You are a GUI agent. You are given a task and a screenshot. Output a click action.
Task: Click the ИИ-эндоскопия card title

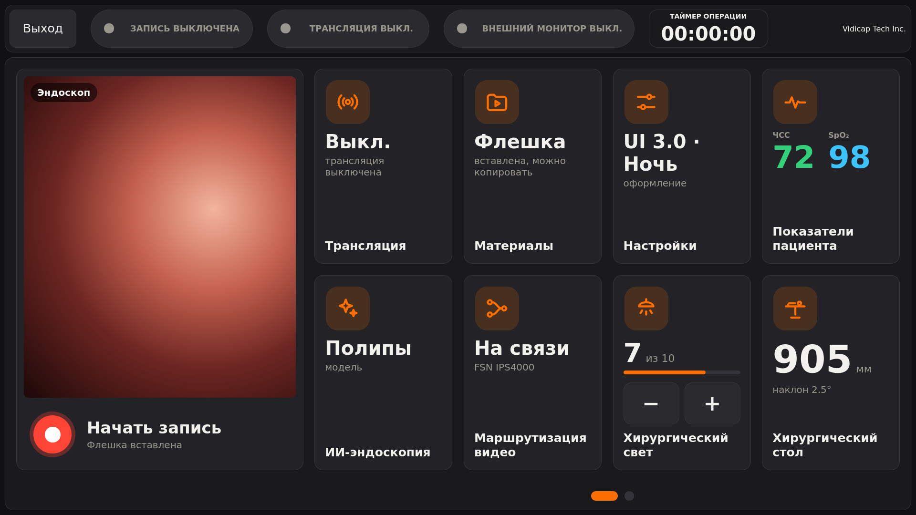coord(378,452)
